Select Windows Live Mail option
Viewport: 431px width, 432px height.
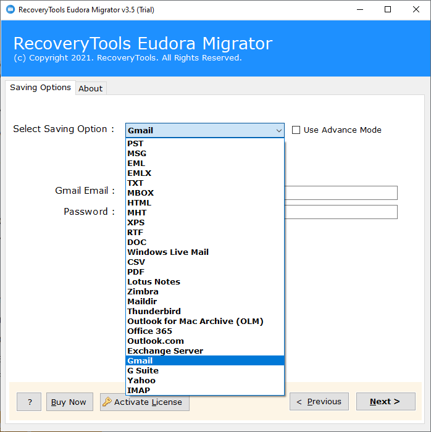(x=205, y=252)
